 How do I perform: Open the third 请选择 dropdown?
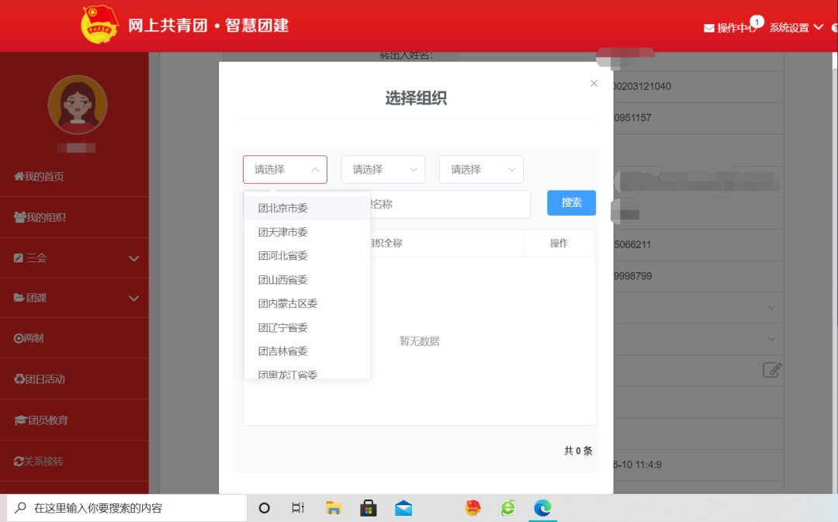(x=481, y=169)
